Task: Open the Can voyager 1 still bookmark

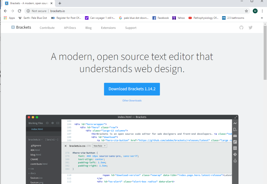Action: [x=100, y=18]
